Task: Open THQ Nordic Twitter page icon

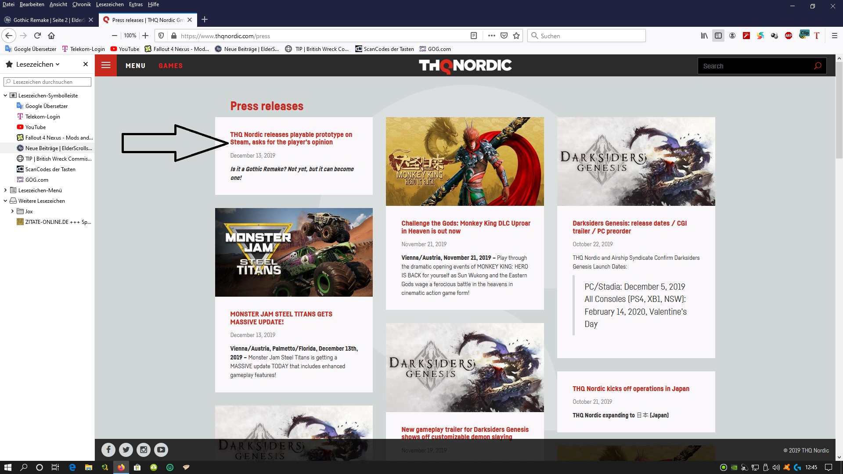Action: (x=126, y=449)
